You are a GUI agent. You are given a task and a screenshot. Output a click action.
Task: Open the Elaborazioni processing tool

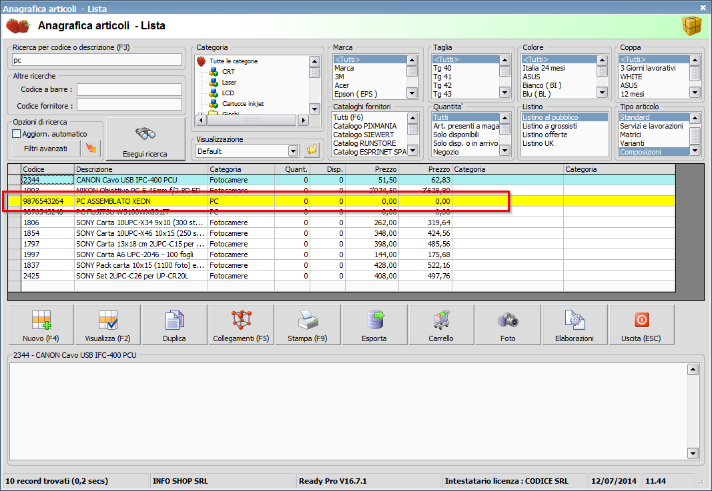coord(575,324)
